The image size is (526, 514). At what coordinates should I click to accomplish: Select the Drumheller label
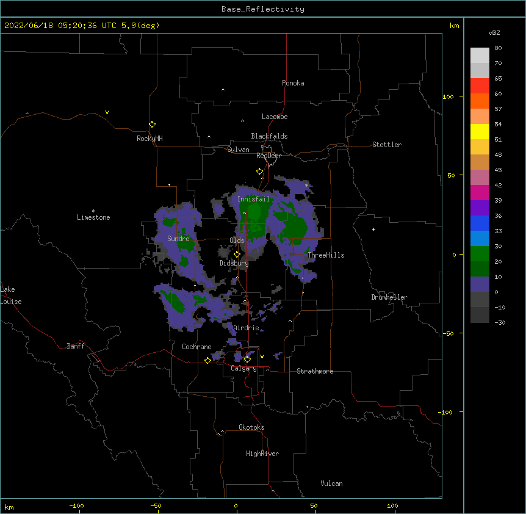tap(389, 297)
